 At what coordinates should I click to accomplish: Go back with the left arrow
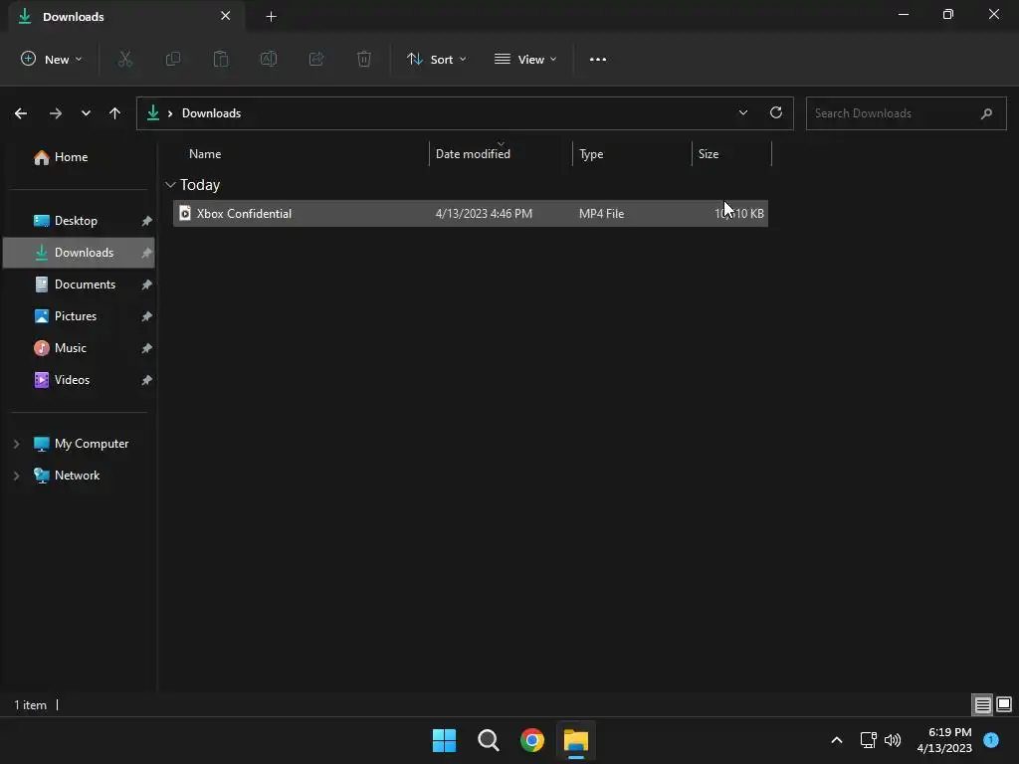tap(21, 113)
